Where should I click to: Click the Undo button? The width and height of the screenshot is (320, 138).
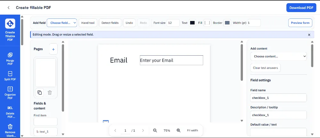(129, 23)
